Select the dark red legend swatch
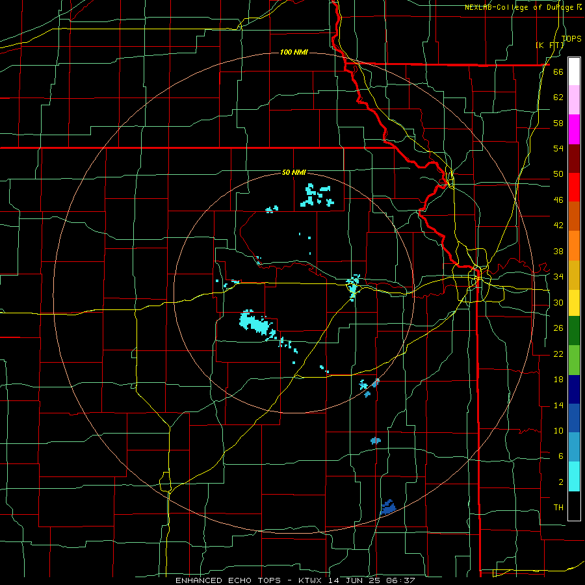The image size is (585, 585). (574, 159)
